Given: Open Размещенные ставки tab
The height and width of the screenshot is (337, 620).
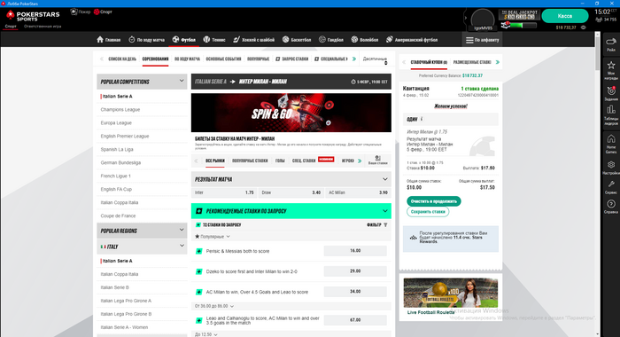Looking at the screenshot, I should [472, 62].
